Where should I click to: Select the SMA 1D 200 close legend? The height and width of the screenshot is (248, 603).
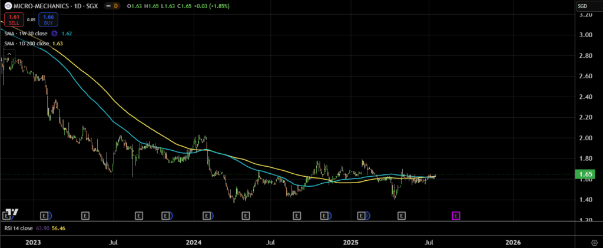coord(27,43)
